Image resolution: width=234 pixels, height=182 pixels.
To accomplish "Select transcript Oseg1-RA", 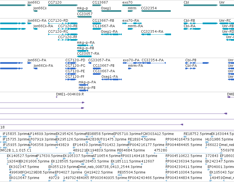I will (x=111, y=34).
